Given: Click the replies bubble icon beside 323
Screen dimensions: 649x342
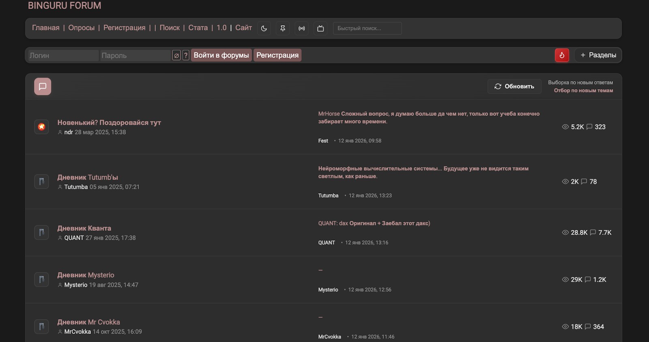Looking at the screenshot, I should [x=589, y=127].
